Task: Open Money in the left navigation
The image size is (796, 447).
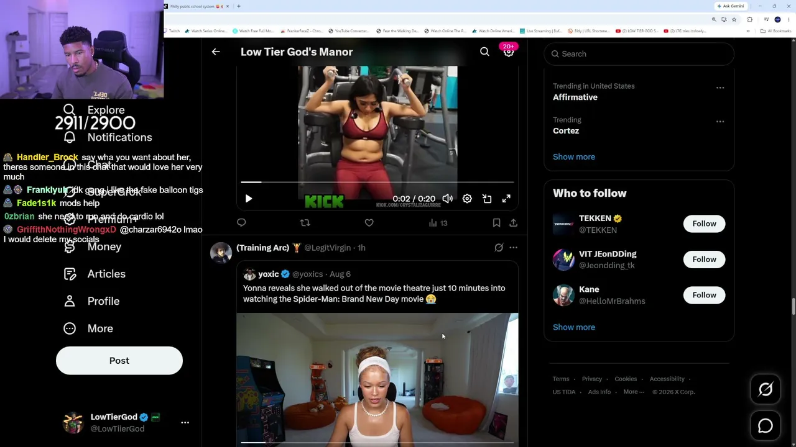Action: click(92, 246)
